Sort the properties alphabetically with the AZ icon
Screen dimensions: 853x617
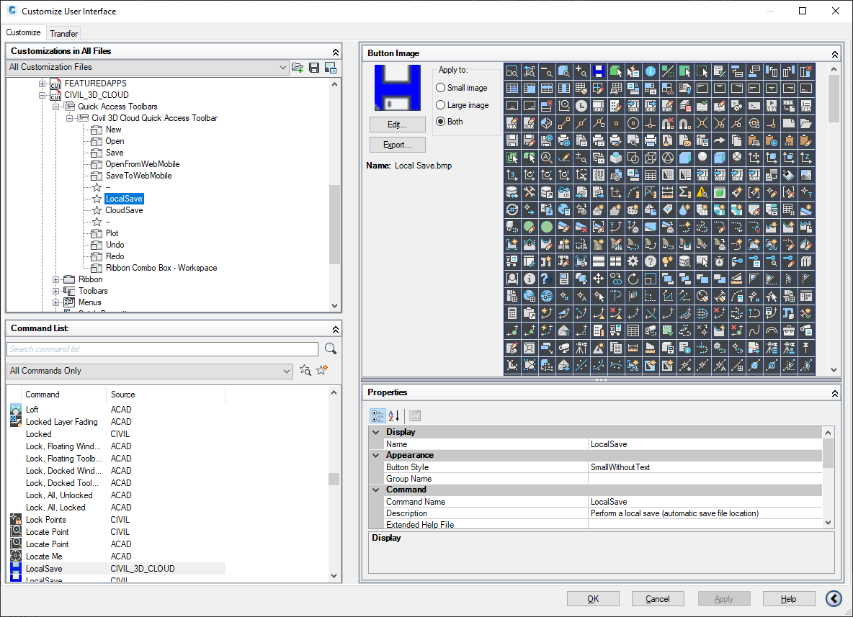pyautogui.click(x=394, y=416)
